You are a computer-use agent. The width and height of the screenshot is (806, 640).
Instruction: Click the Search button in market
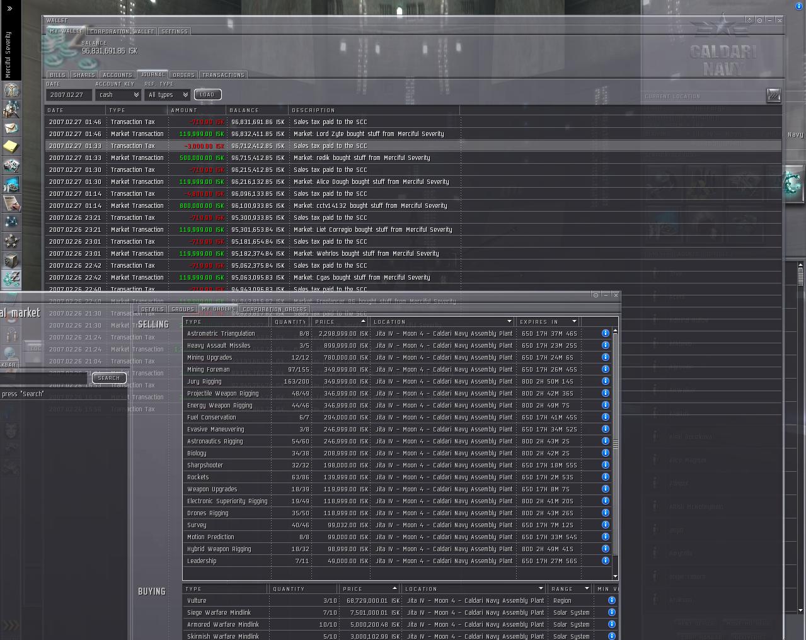(x=108, y=378)
